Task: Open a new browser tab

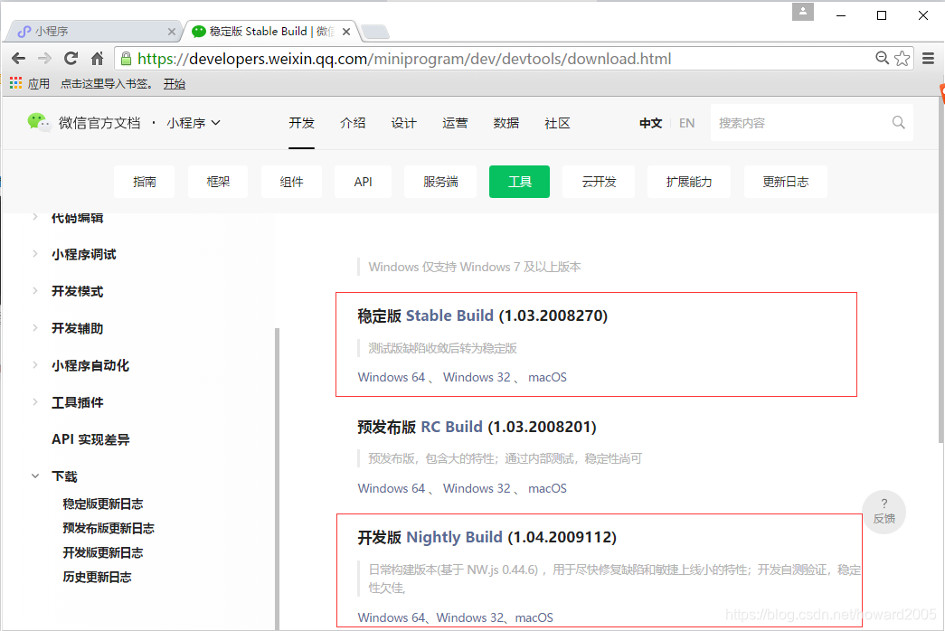Action: (375, 32)
